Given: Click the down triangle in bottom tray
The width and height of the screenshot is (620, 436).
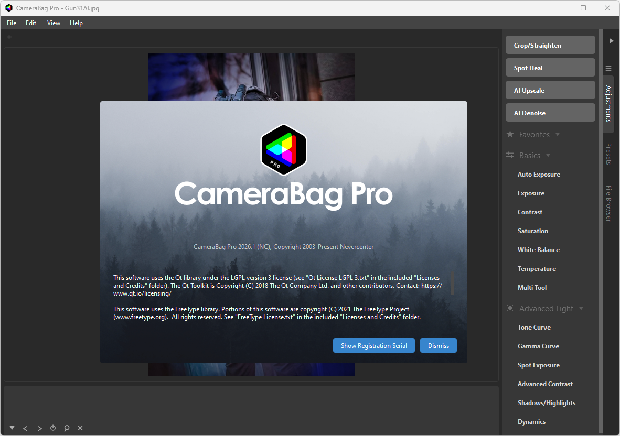Looking at the screenshot, I should [x=12, y=427].
